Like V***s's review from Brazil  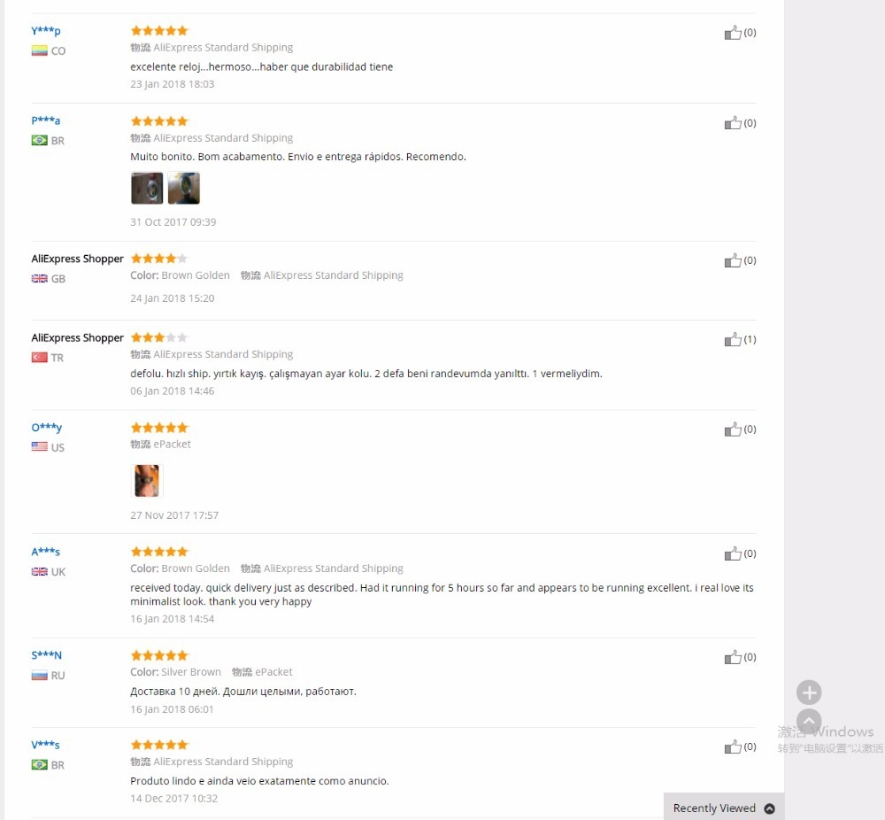pos(733,747)
